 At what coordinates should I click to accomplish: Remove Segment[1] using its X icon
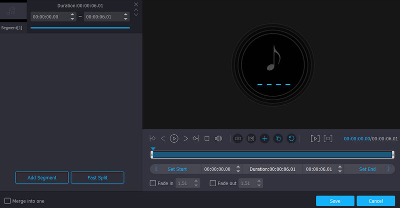coord(136,4)
